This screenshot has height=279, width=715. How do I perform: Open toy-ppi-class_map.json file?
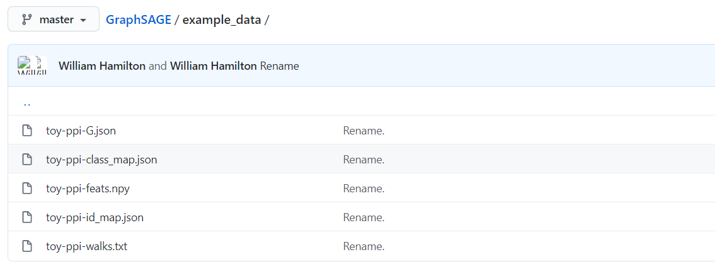[x=101, y=160]
